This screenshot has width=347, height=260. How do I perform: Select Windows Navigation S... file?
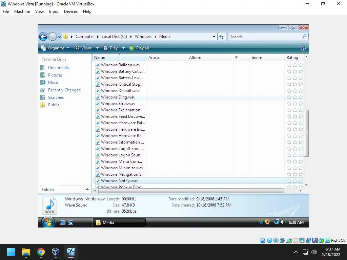(x=122, y=174)
